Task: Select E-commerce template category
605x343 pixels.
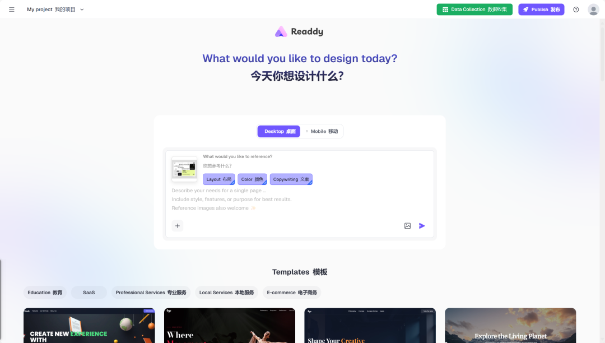Action: 292,293
